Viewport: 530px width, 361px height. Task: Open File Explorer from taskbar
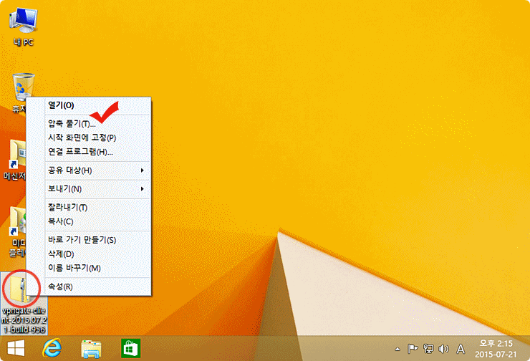[x=91, y=349]
